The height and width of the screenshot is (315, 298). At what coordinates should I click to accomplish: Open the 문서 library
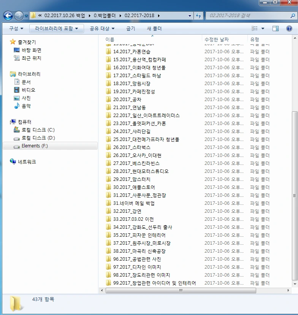point(26,82)
